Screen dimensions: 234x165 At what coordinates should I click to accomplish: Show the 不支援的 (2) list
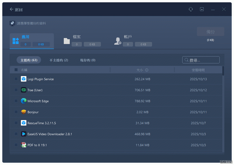[59, 60]
